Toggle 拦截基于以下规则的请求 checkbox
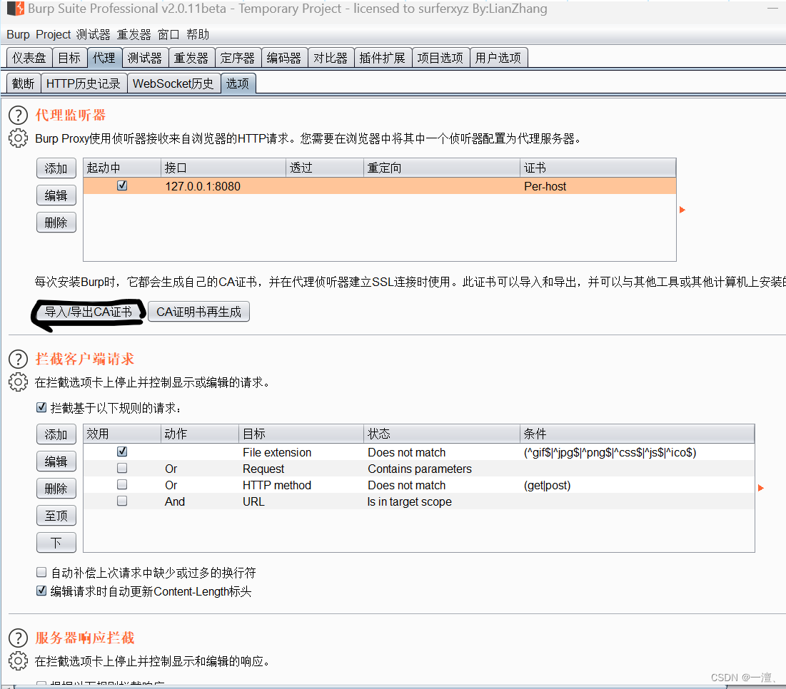This screenshot has width=786, height=689. [x=41, y=407]
